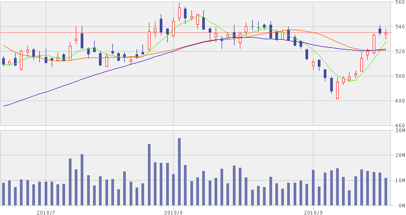Click the 460 price axis label
The image size is (406, 215).
pyautogui.click(x=398, y=125)
